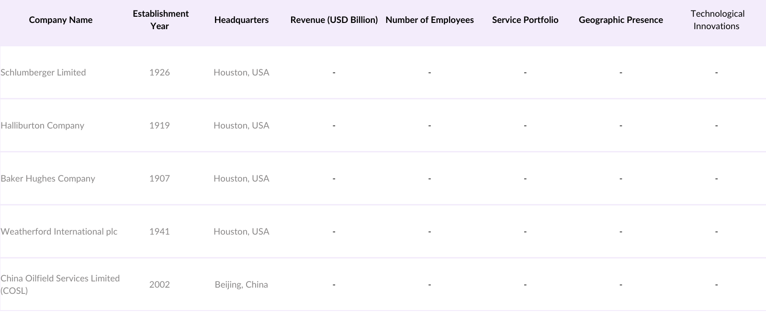This screenshot has width=766, height=312.
Task: Click Weatherford International plc name
Action: tap(59, 232)
